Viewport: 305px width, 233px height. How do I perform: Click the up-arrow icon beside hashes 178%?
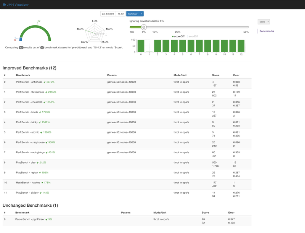point(42,183)
